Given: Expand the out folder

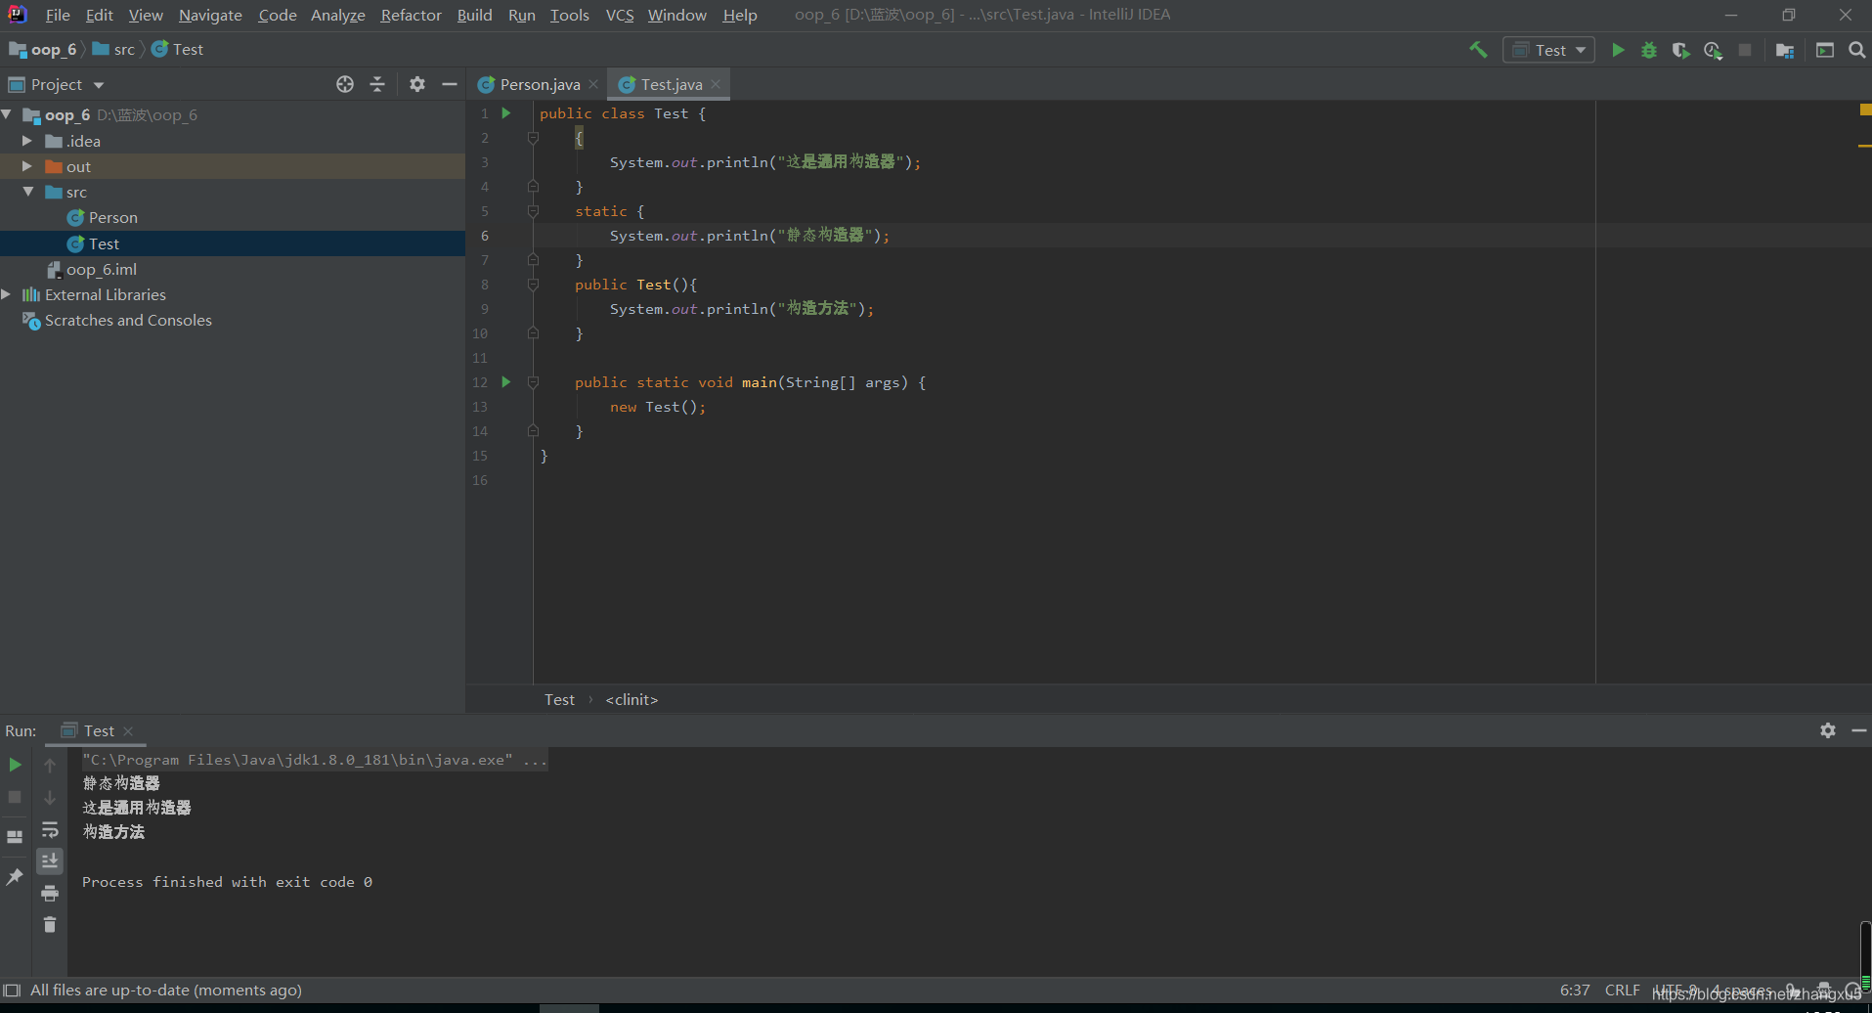Looking at the screenshot, I should (28, 166).
